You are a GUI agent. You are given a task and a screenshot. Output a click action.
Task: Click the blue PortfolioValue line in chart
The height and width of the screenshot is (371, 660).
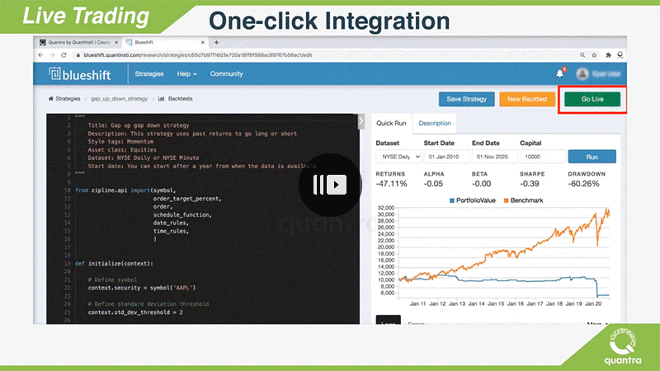point(505,280)
